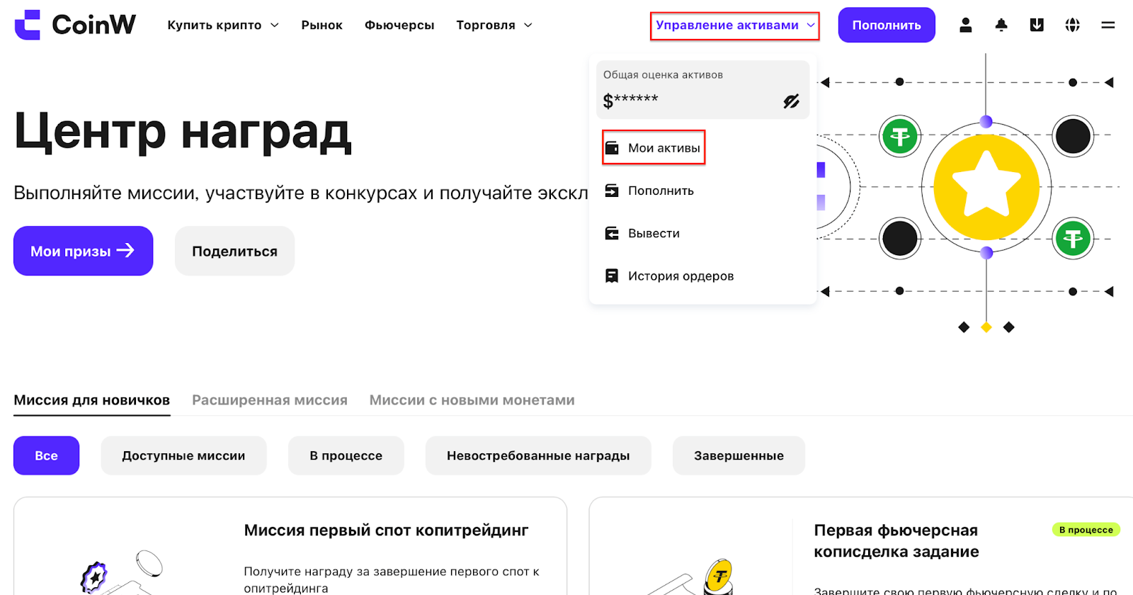This screenshot has width=1133, height=595.
Task: Click the app download icon
Action: click(1037, 25)
